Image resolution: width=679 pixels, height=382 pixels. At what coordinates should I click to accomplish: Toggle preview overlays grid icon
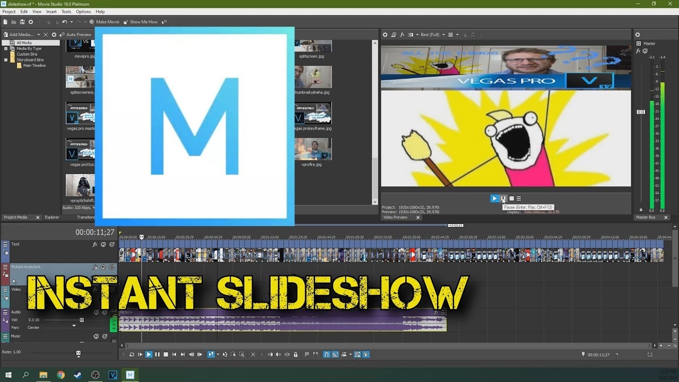pyautogui.click(x=450, y=34)
